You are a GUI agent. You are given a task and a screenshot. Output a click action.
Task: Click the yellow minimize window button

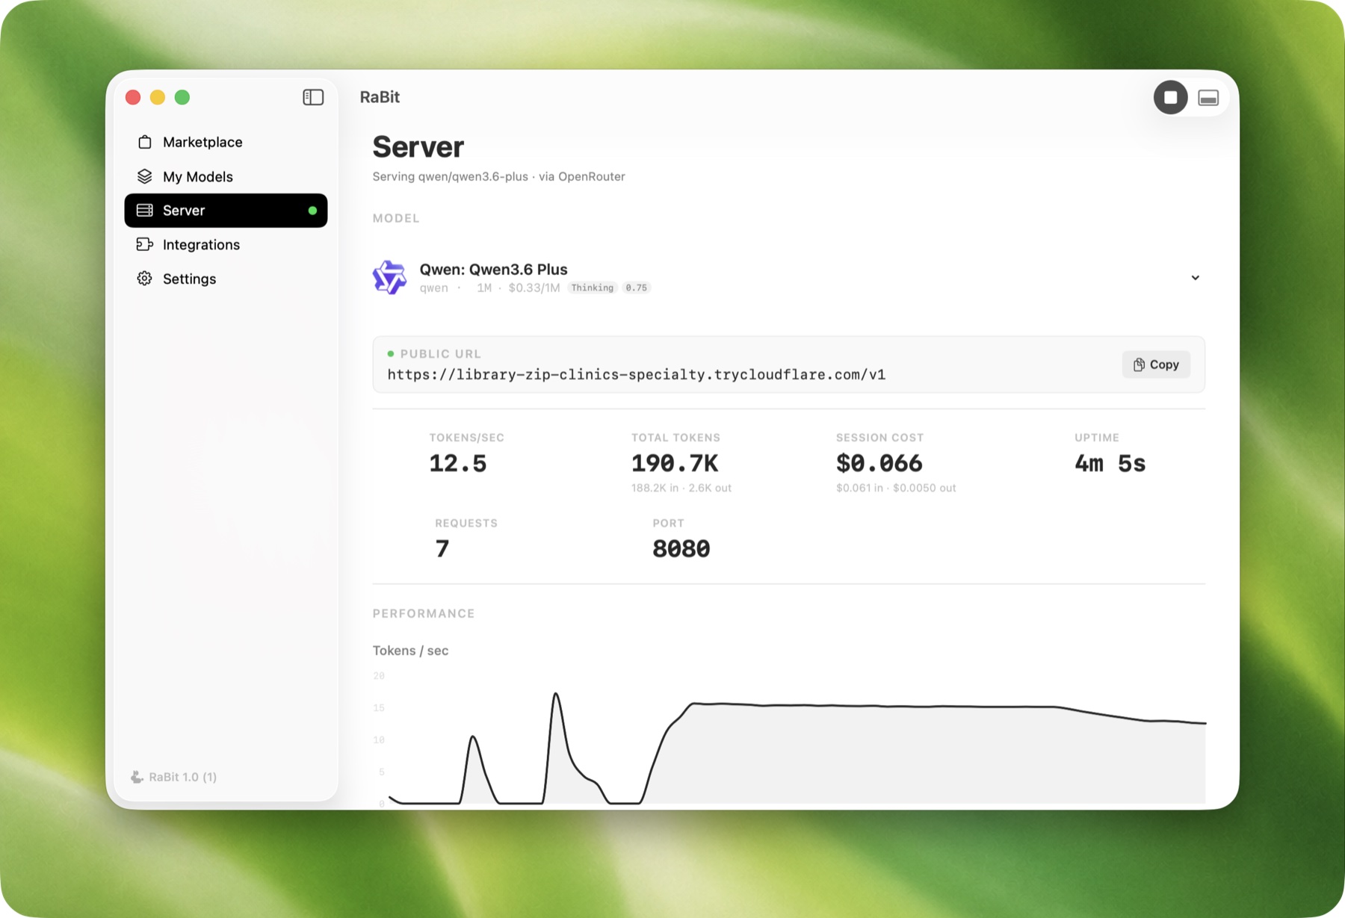click(x=158, y=97)
